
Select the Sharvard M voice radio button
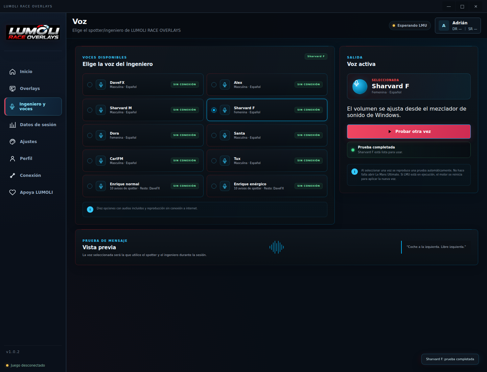tap(90, 110)
